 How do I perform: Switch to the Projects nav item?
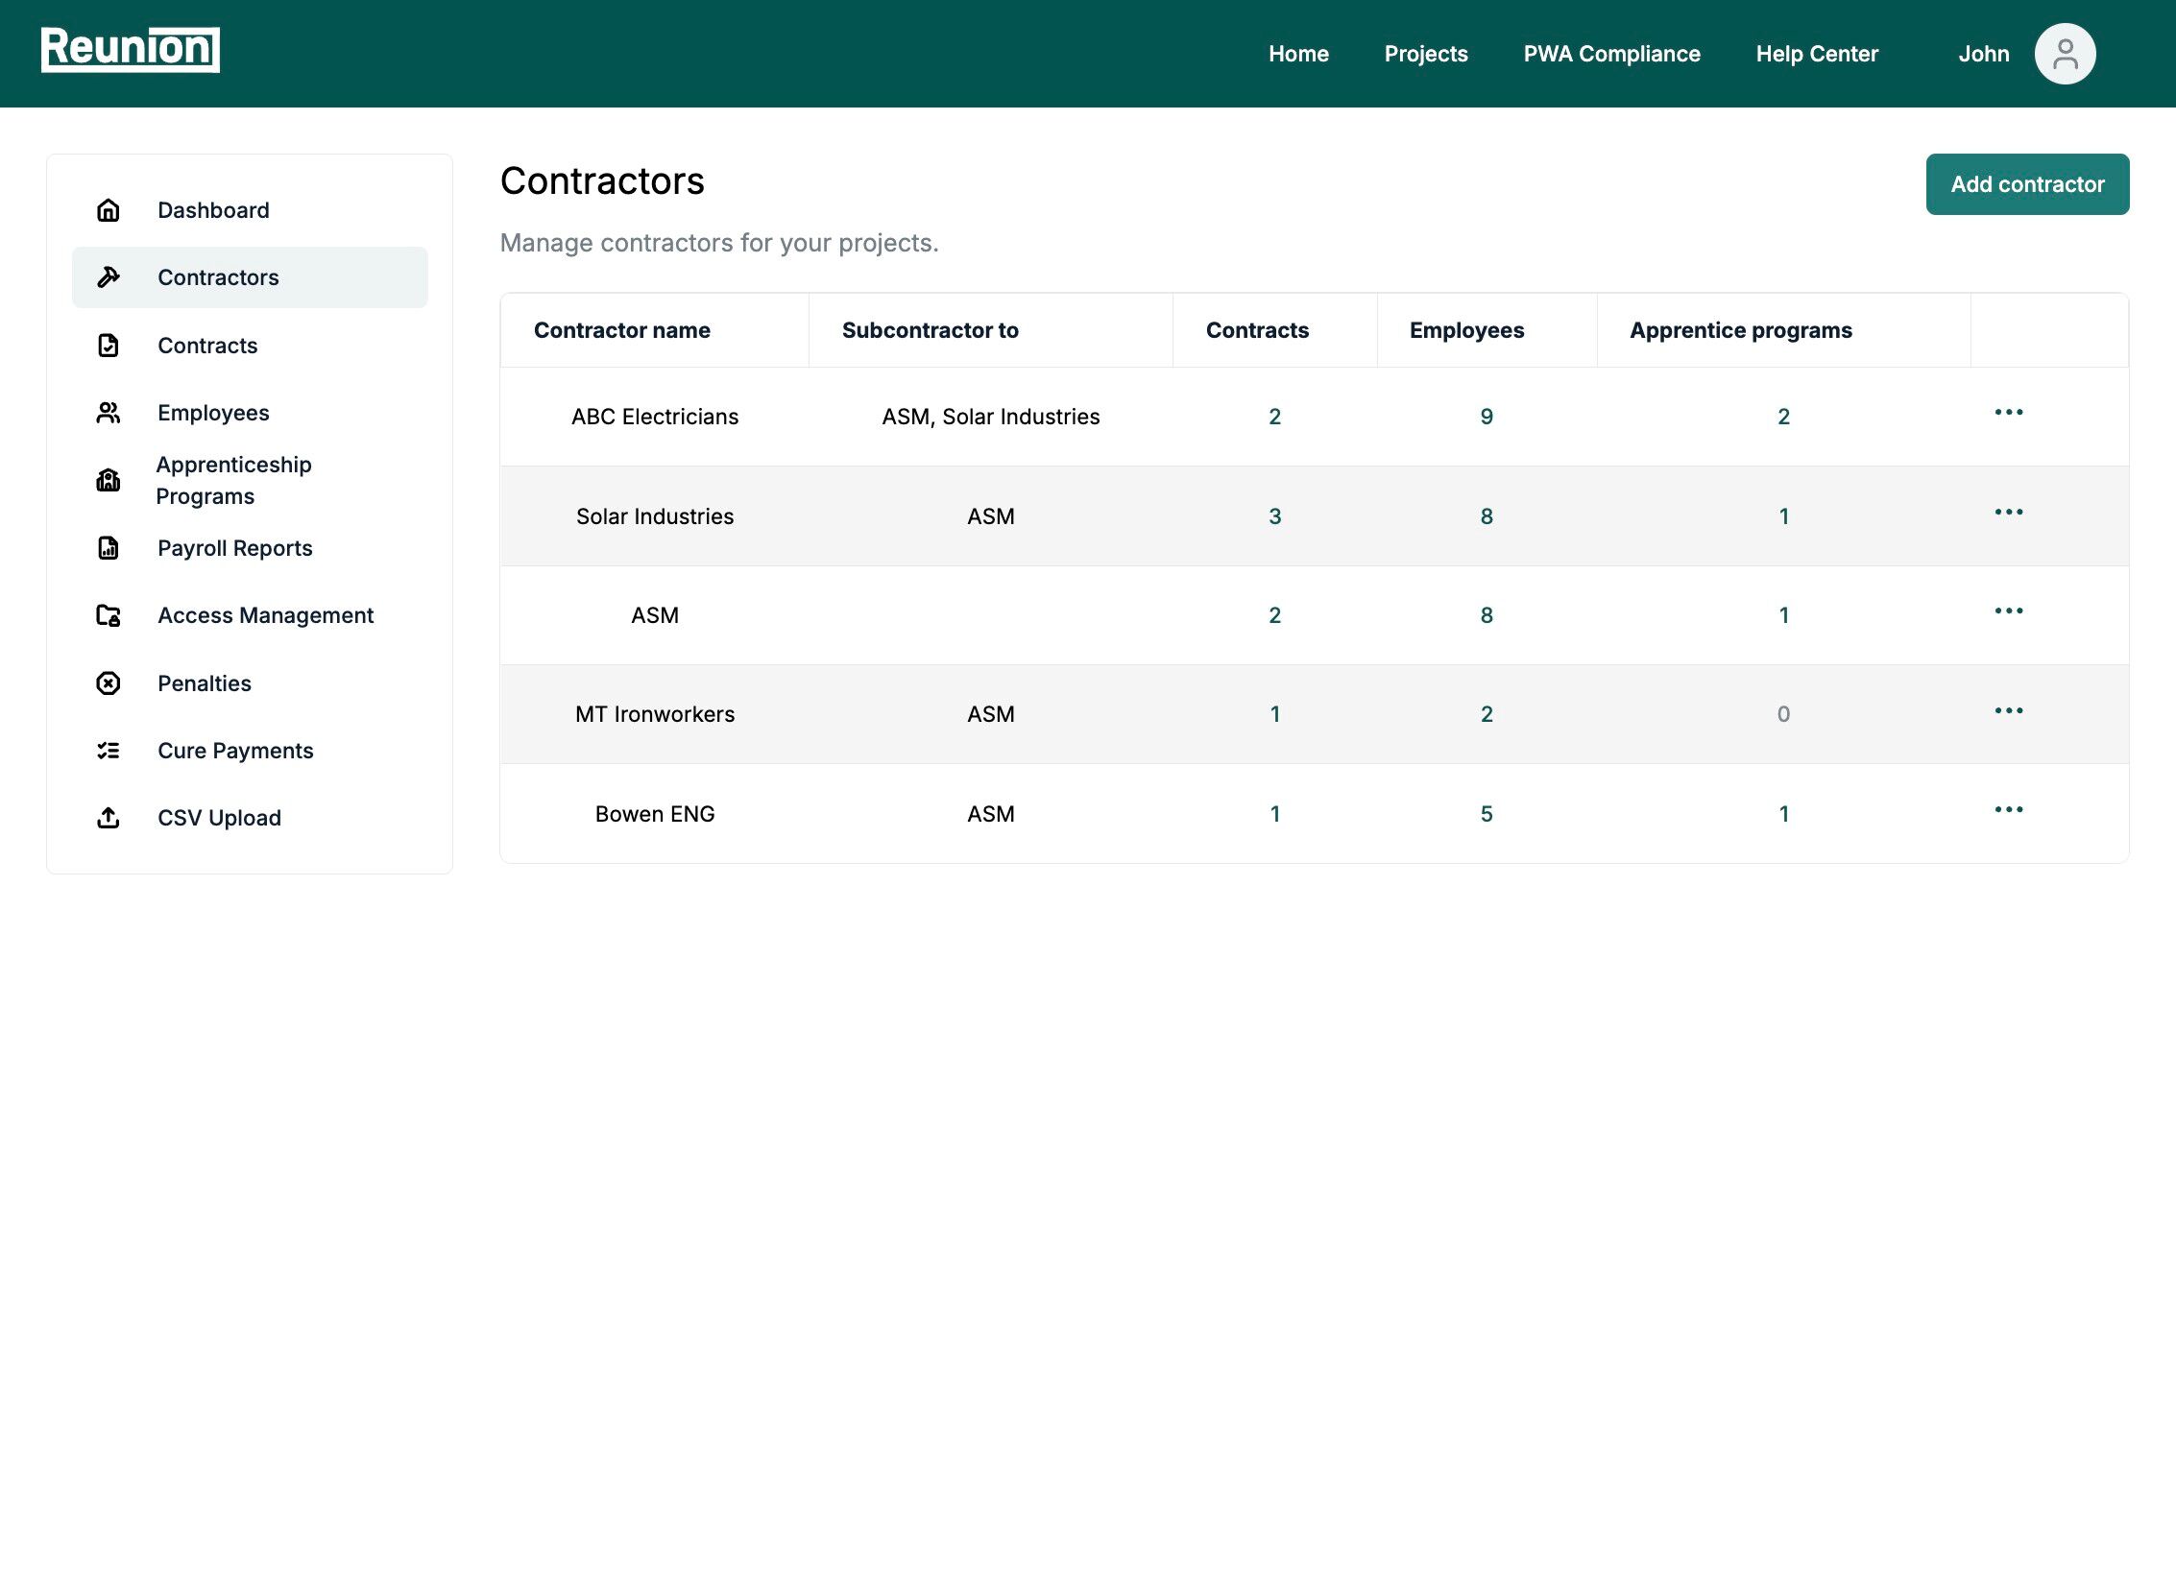click(1425, 54)
